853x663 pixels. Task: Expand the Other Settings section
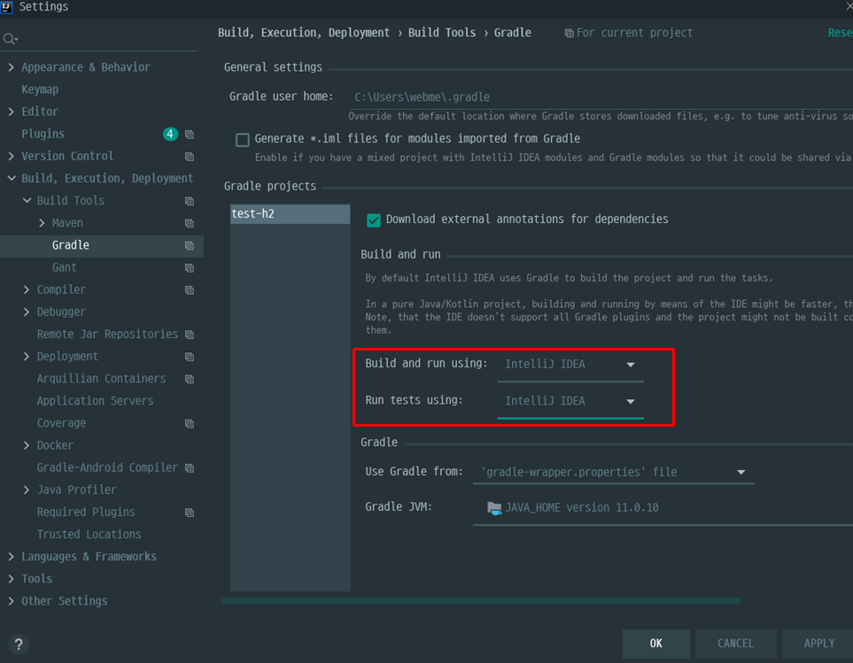[x=11, y=601]
